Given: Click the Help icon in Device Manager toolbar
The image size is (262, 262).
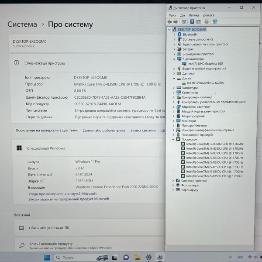Looking at the screenshot, I should (x=192, y=21).
